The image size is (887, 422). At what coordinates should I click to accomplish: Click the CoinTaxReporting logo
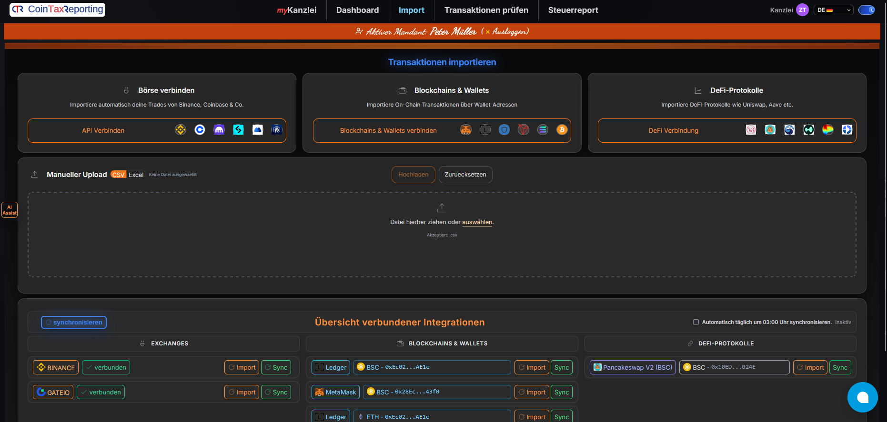(x=57, y=10)
